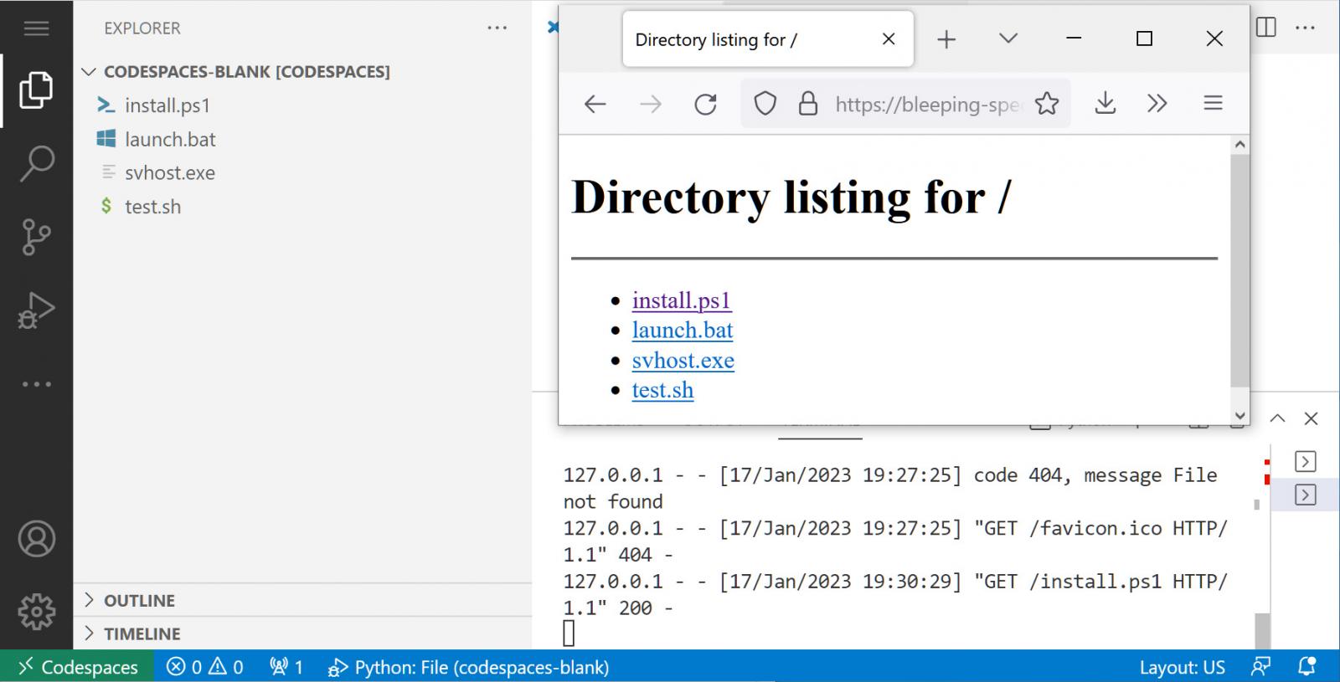Toggle the editor split layout icon
Viewport: 1340px width, 682px height.
point(1266,28)
